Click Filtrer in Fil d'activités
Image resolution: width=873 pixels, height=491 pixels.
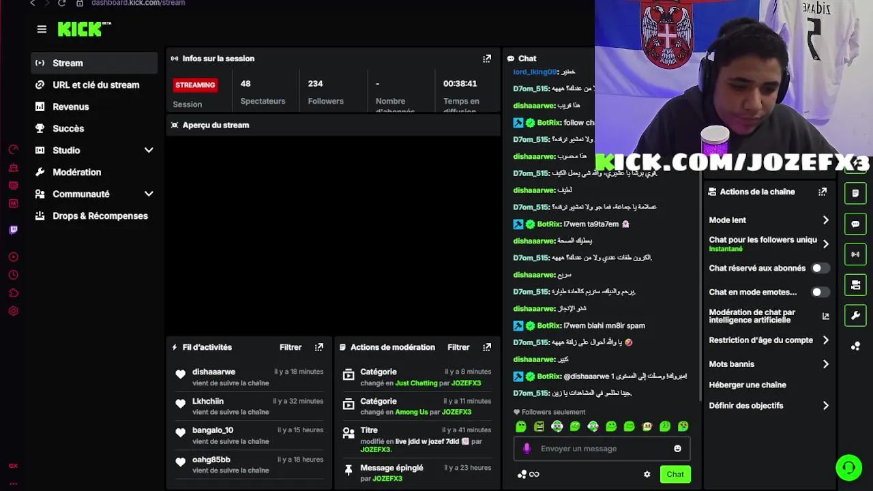point(291,347)
